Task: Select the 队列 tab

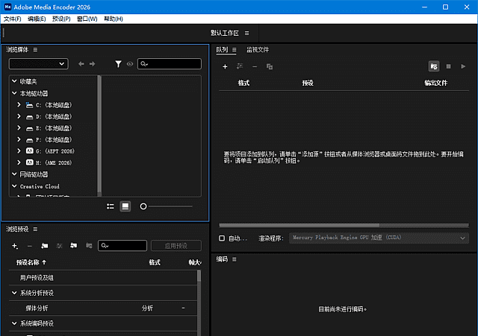Action: coord(222,50)
